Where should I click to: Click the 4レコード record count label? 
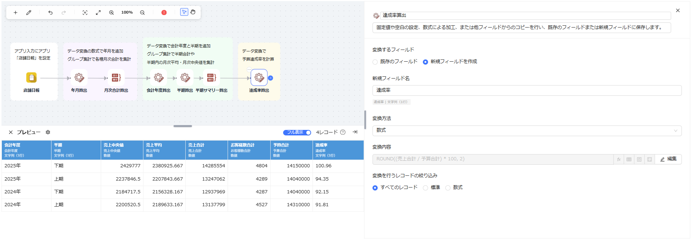point(327,132)
